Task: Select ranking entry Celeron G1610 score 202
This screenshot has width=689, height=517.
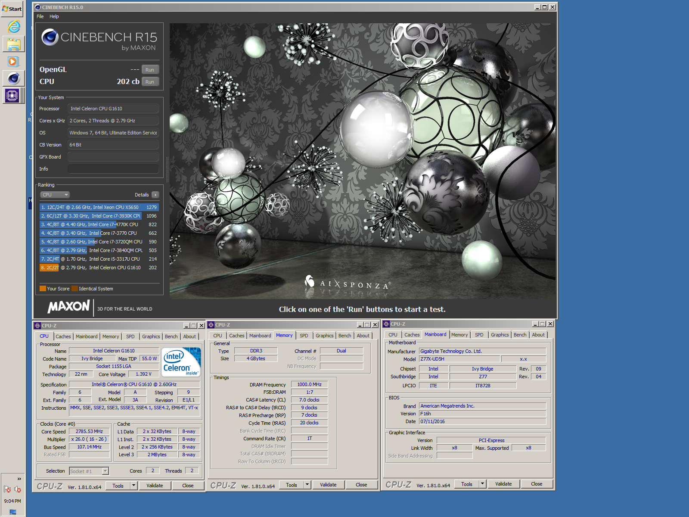Action: point(99,268)
